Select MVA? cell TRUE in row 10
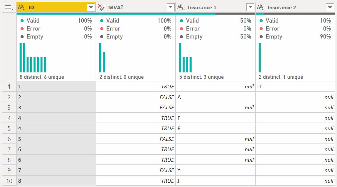This screenshot has height=187, width=337. pos(136,181)
